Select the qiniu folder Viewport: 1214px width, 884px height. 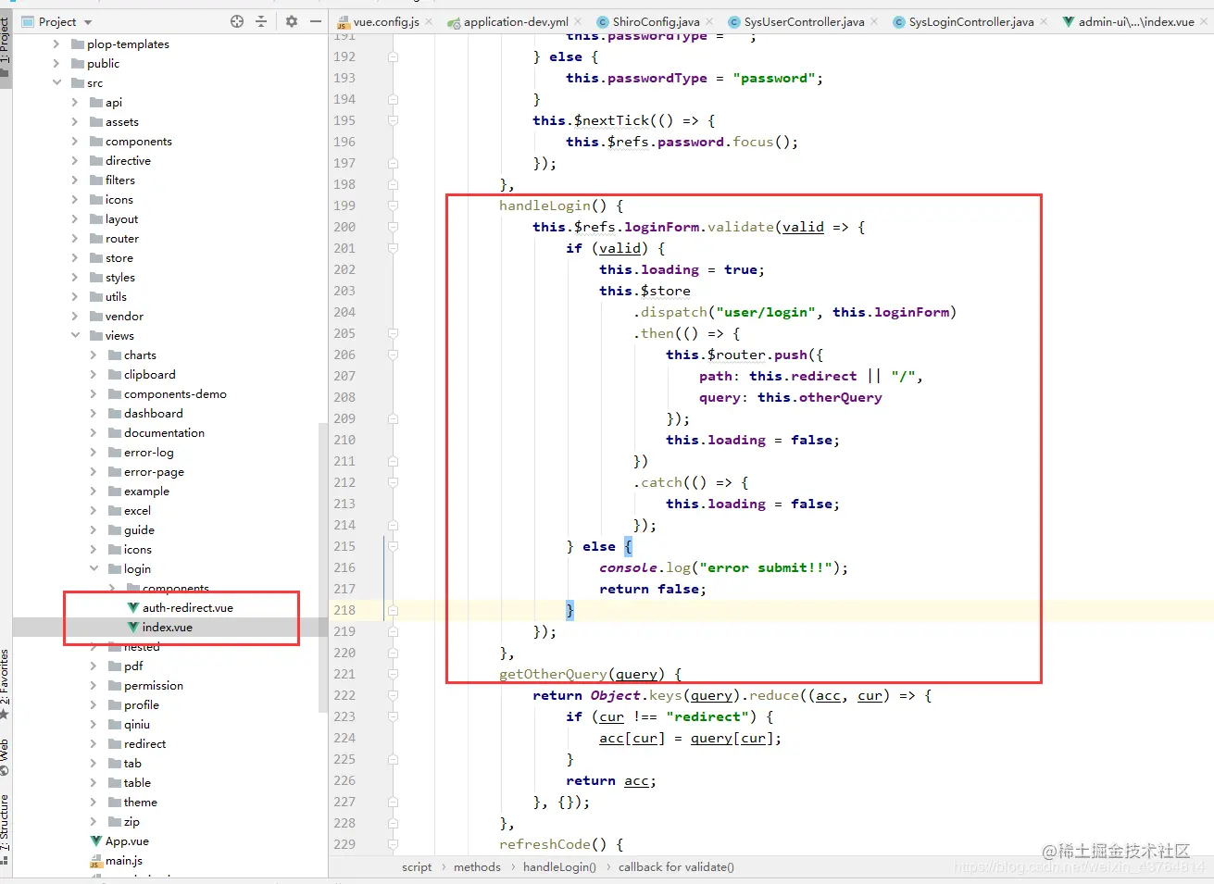point(136,724)
